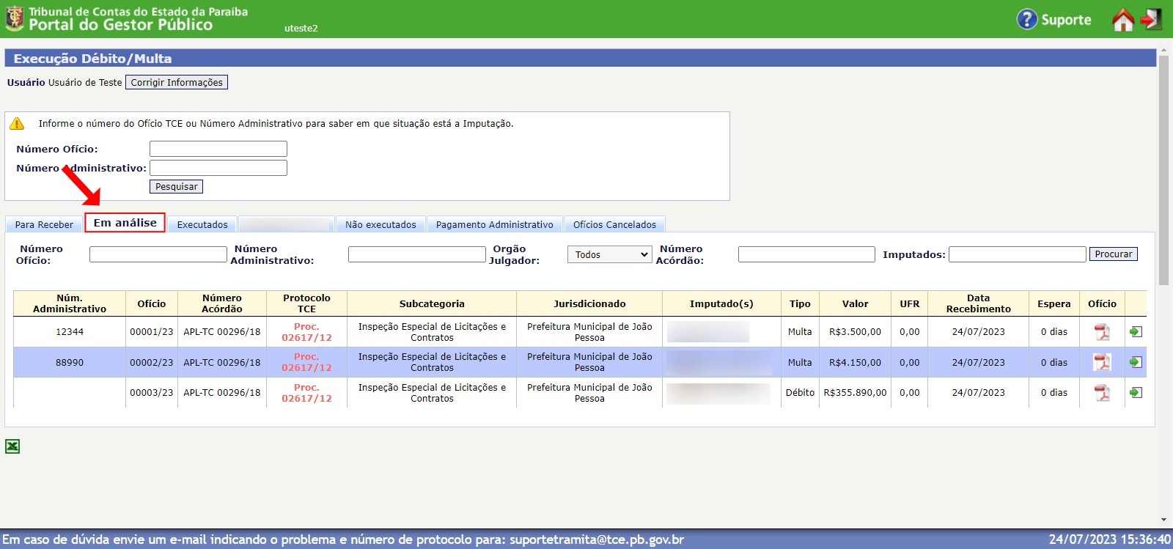This screenshot has height=549, width=1173.
Task: Click ofício cell 00001/23
Action: 152,332
